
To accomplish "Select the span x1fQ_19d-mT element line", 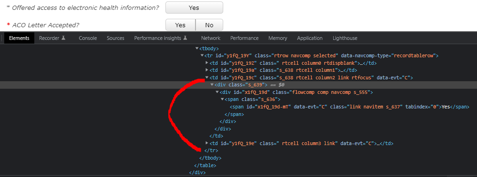I will (350, 107).
